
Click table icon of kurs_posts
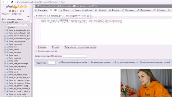pyautogui.click(x=8, y=55)
